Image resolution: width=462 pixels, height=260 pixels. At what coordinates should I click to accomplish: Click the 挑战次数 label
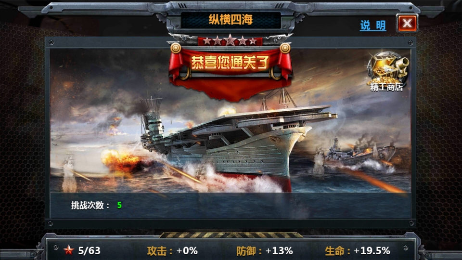pyautogui.click(x=90, y=205)
